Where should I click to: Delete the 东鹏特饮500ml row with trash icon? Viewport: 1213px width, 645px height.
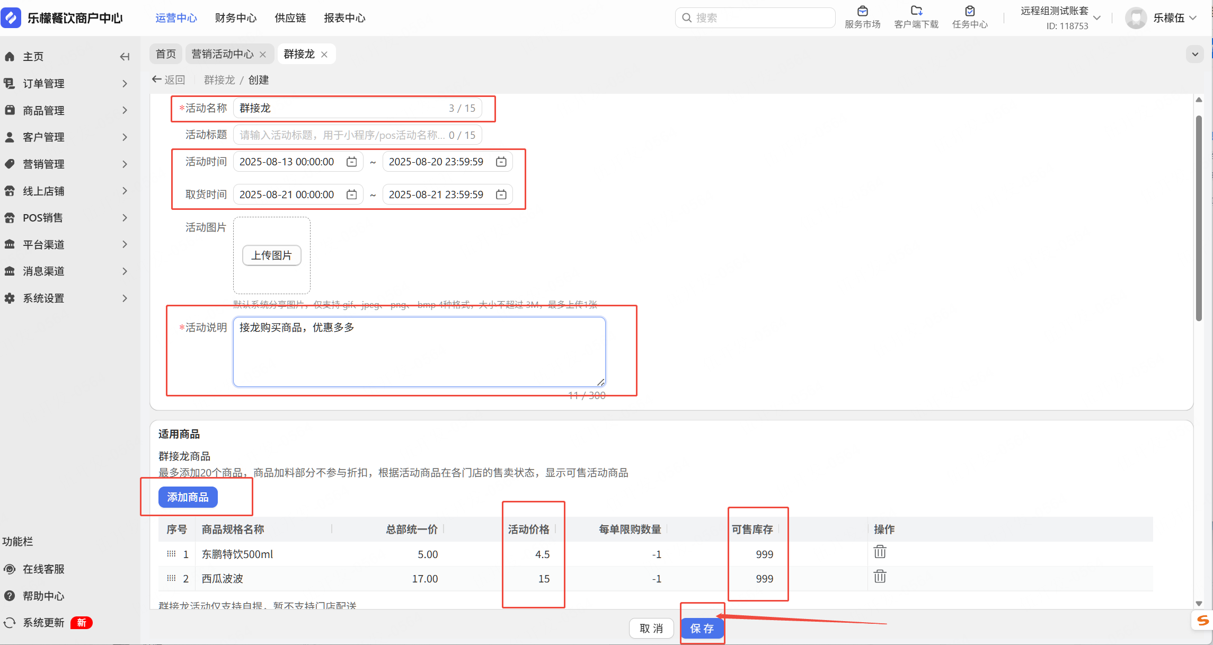tap(880, 552)
